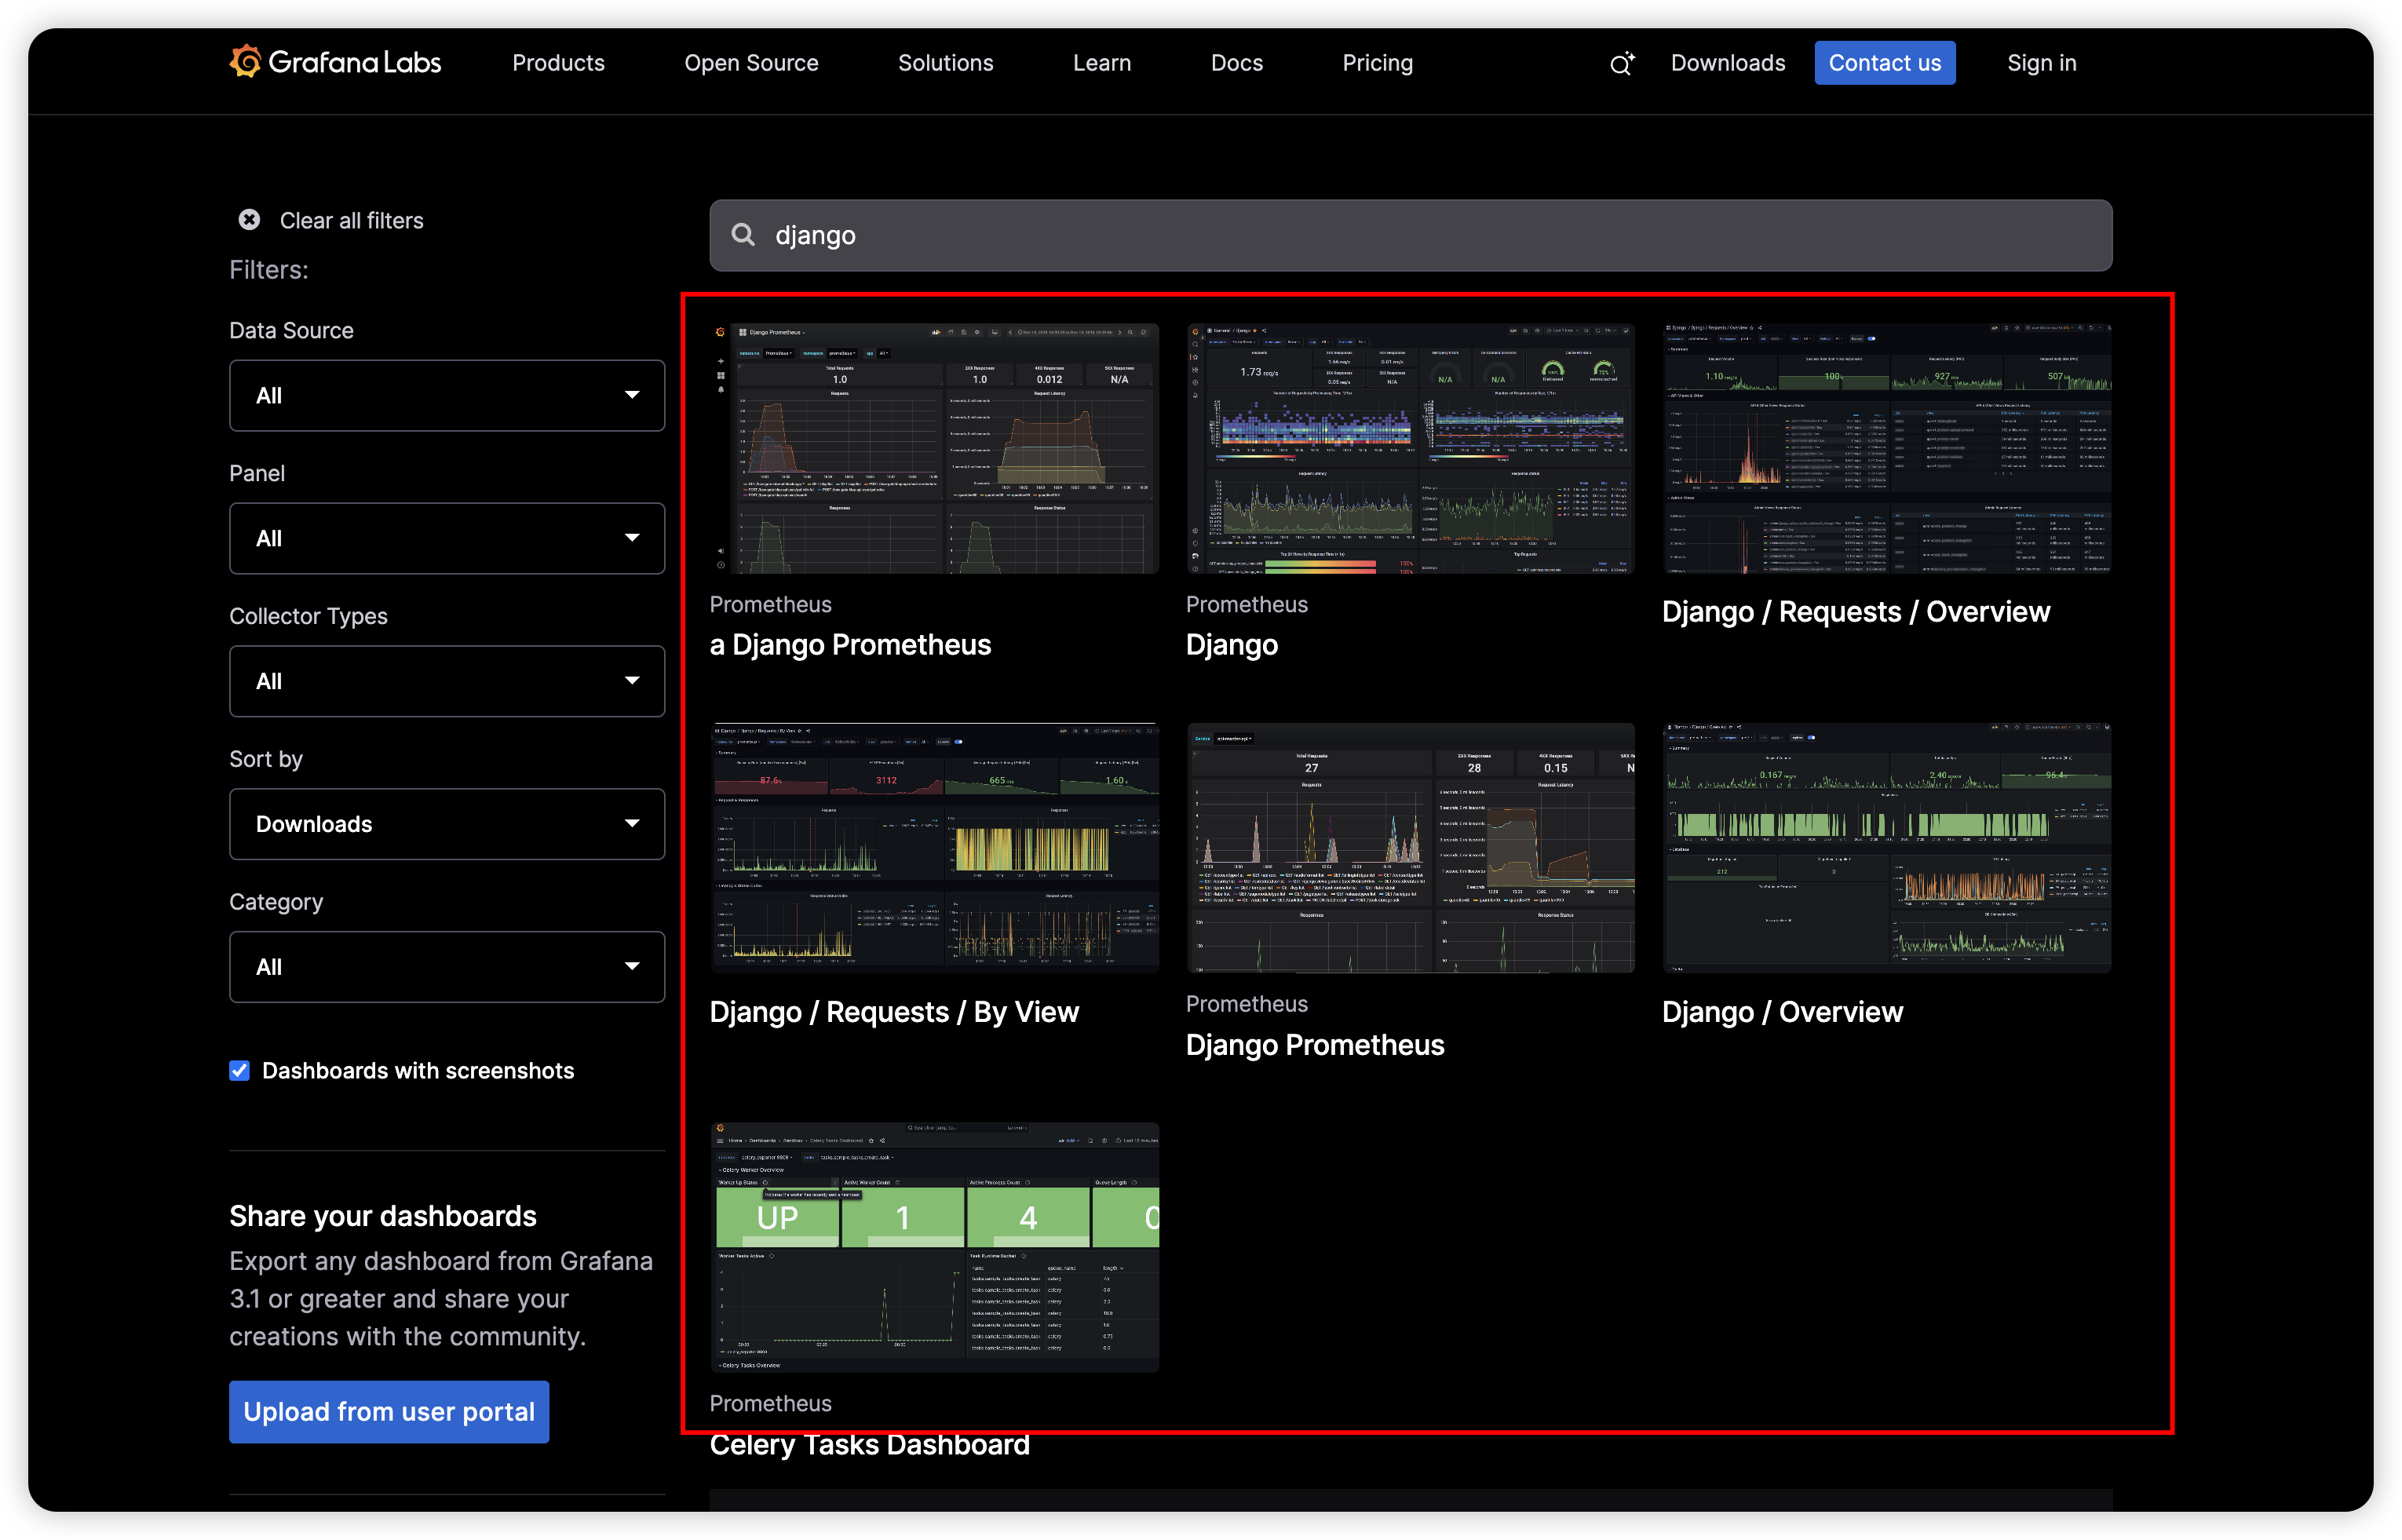The image size is (2402, 1540).
Task: Click the "a Django Prometheus" title
Action: [x=850, y=645]
